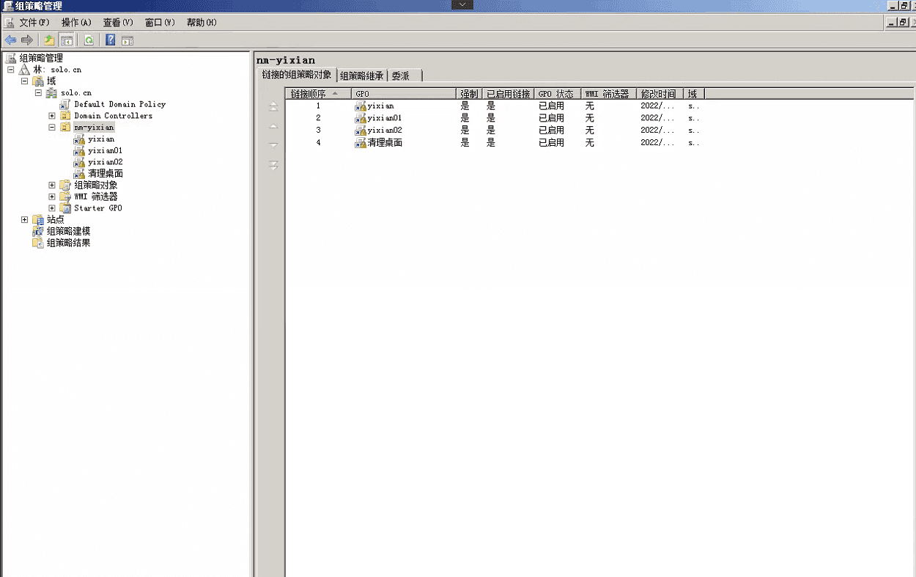
Task: Click the WMI 筛选器 folder icon
Action: (66, 196)
